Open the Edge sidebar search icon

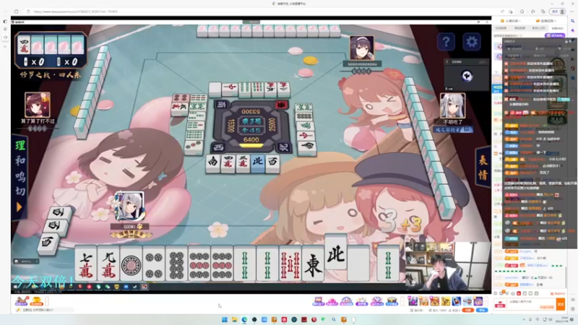click(x=573, y=22)
